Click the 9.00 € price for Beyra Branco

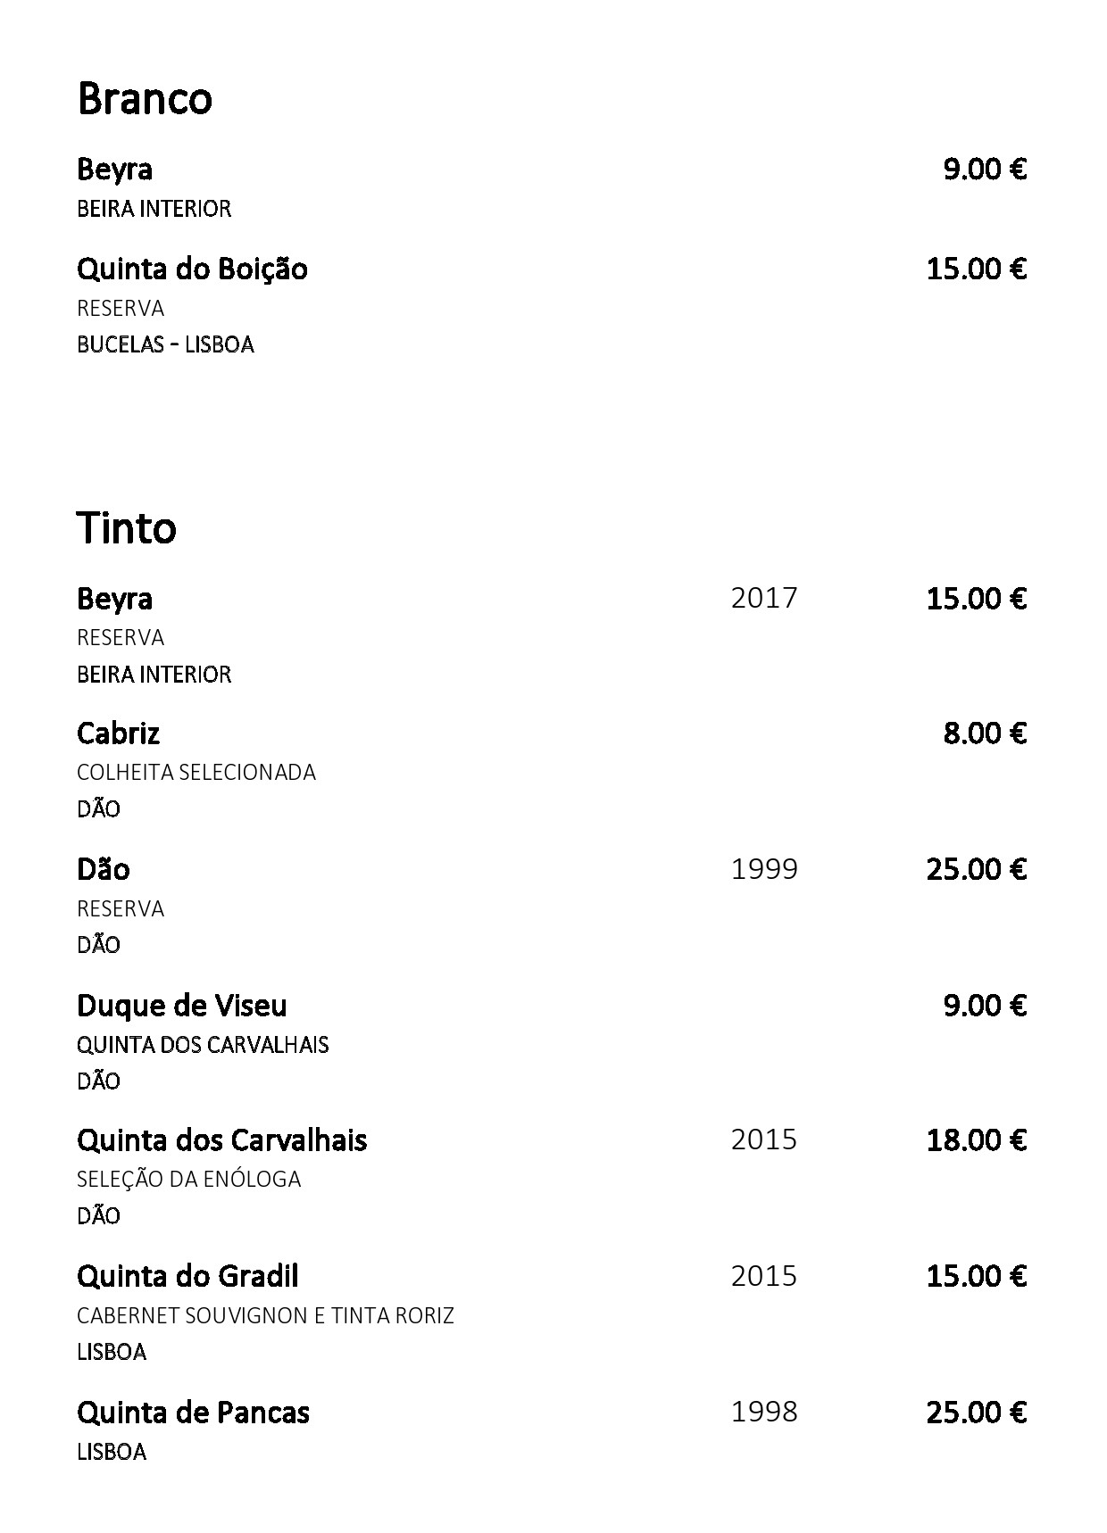[x=985, y=168]
